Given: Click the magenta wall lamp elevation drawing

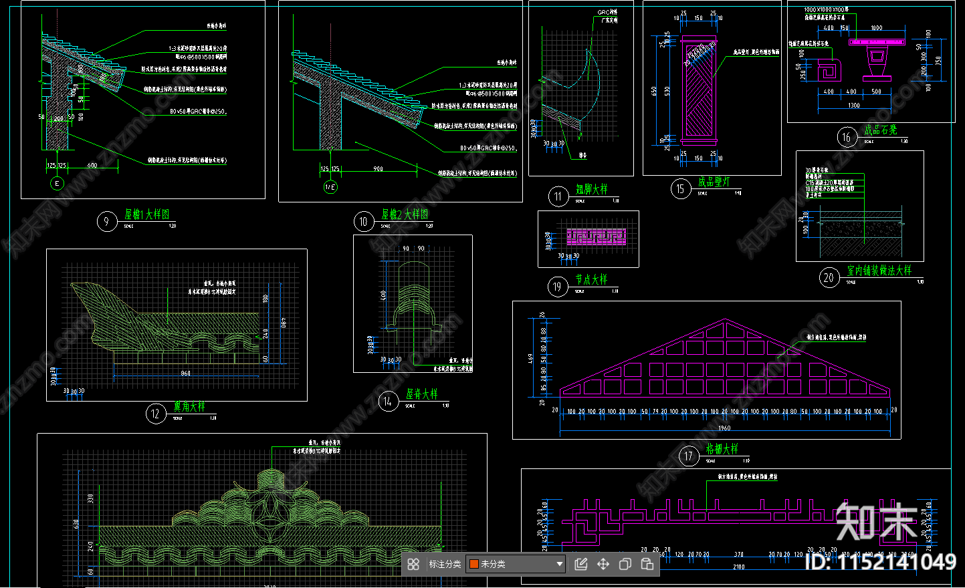Looking at the screenshot, I should (699, 91).
